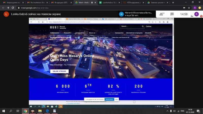Image resolution: width=203 pixels, height=114 pixels.
Task: Reload the Meet page
Action: [x=13, y=8]
